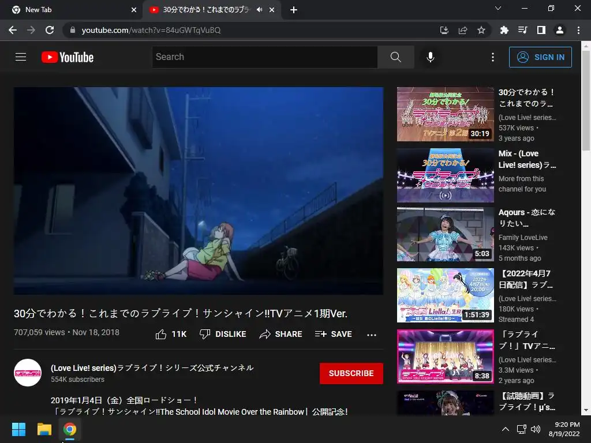Image resolution: width=591 pixels, height=443 pixels.
Task: Open the 8:38 TV anime video thumbnail
Action: point(445,356)
